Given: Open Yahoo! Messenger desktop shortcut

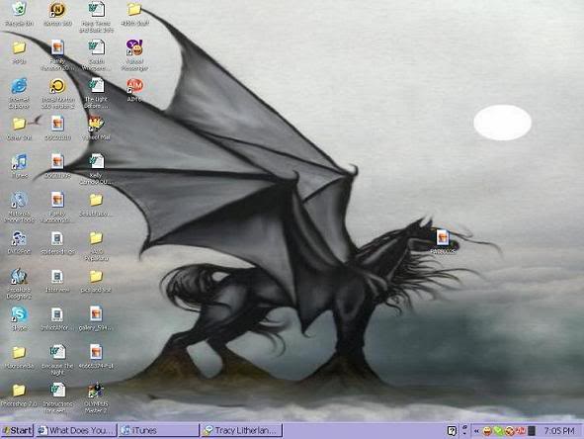Looking at the screenshot, I should [x=134, y=54].
